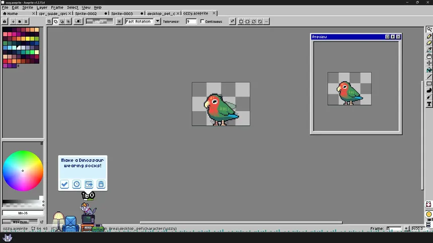
Task: Go to the Home tab
Action: (x=12, y=14)
